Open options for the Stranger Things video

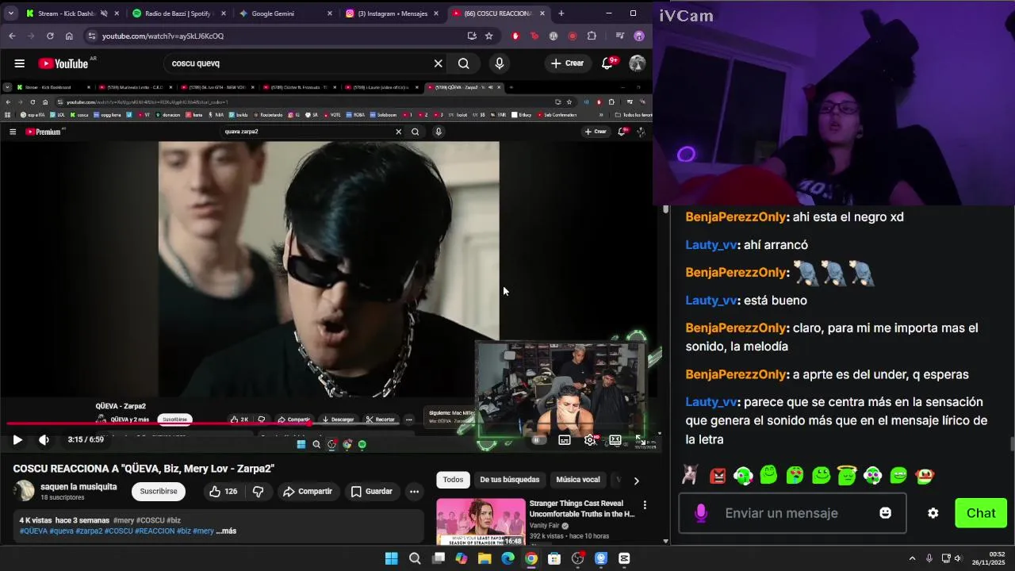coord(645,504)
